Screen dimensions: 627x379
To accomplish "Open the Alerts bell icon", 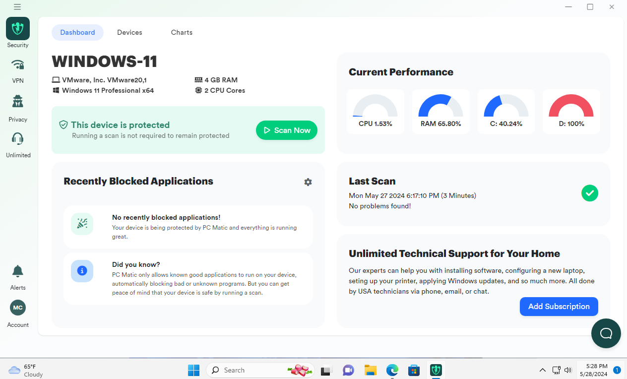I will [x=18, y=271].
